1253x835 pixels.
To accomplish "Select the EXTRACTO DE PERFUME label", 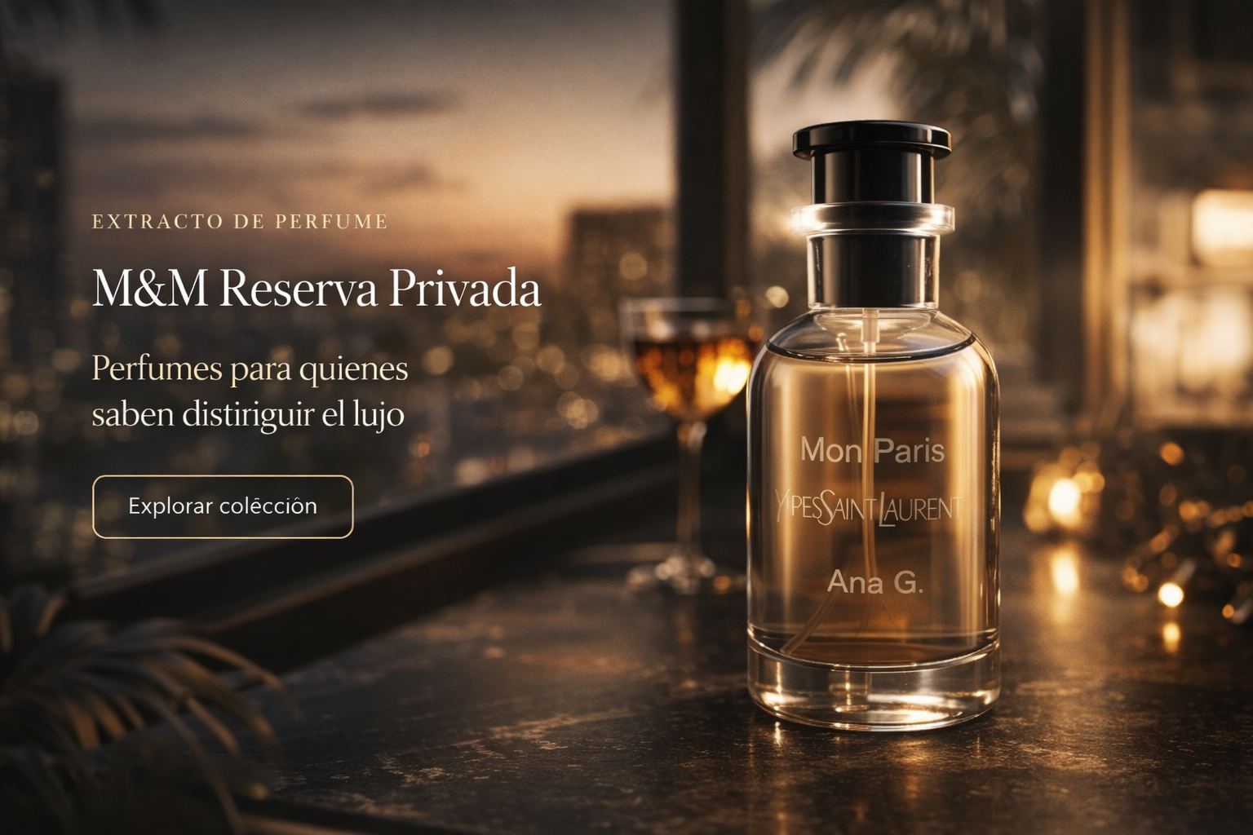I will click(x=240, y=222).
